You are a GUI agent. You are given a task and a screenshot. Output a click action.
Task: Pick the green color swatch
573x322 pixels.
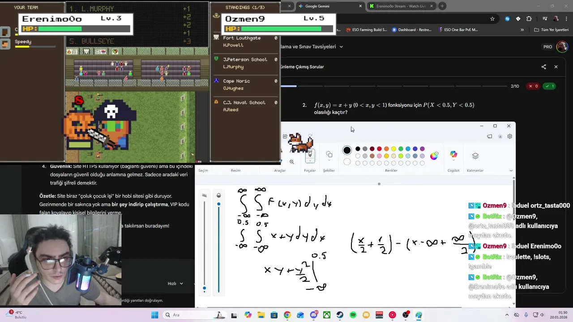pos(401,149)
